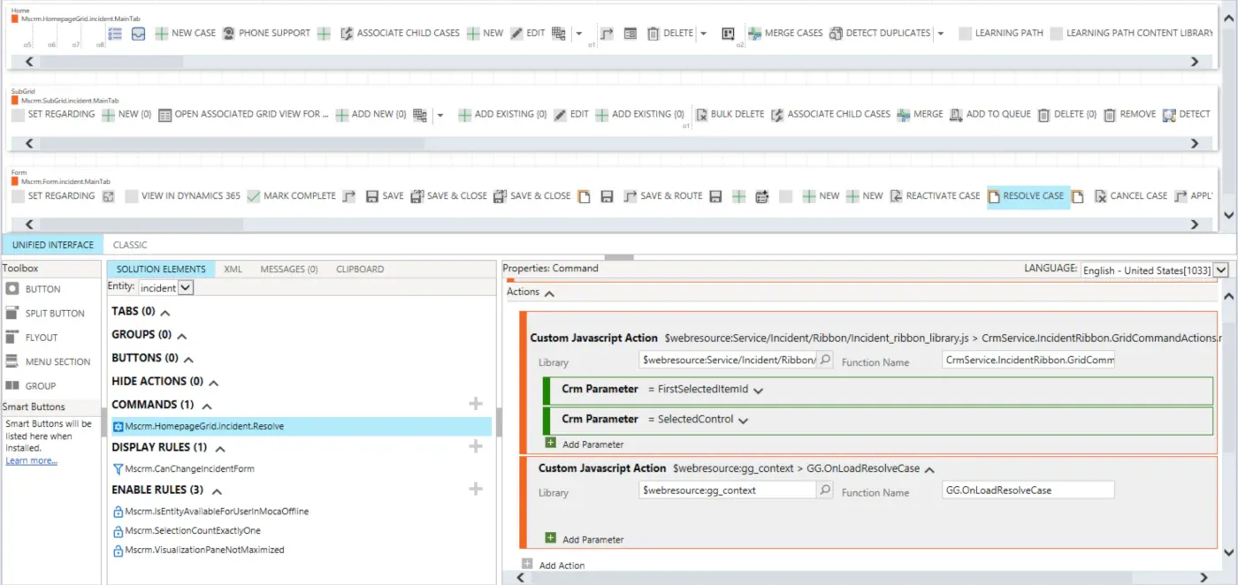The image size is (1238, 585).
Task: Switch to the CLASSIC tab
Action: 130,245
